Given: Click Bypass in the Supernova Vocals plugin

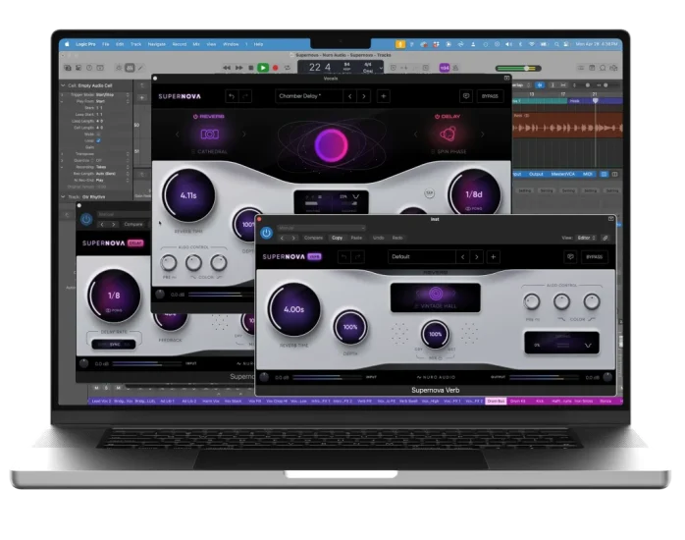Looking at the screenshot, I should coord(490,96).
